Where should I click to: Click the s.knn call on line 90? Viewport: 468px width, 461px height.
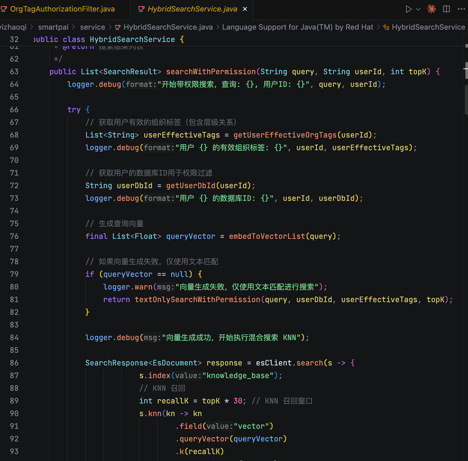click(x=150, y=414)
